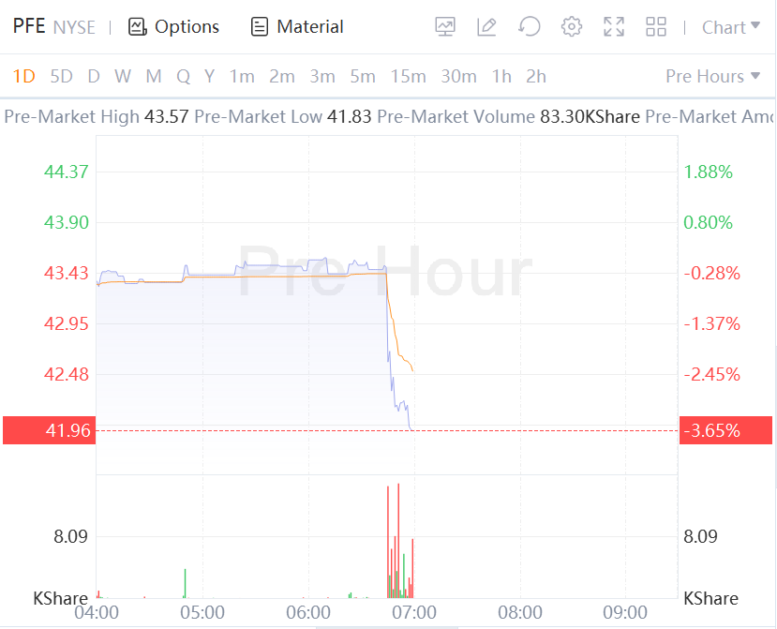
Task: Click the PFE ticker symbol
Action: [x=29, y=26]
